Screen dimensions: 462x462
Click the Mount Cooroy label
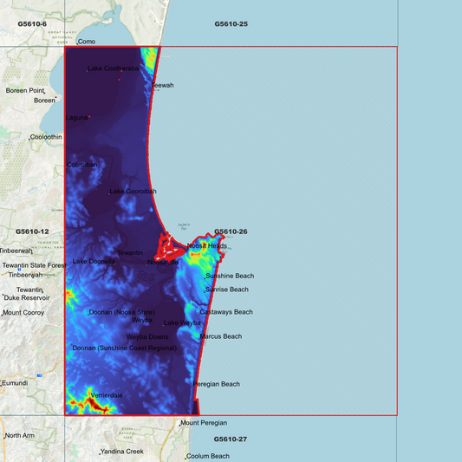[x=23, y=313]
